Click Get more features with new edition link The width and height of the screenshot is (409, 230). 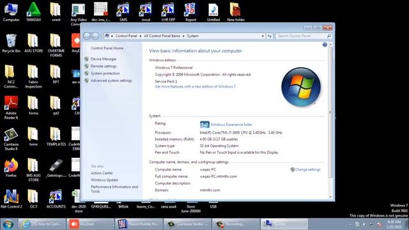[x=195, y=87]
